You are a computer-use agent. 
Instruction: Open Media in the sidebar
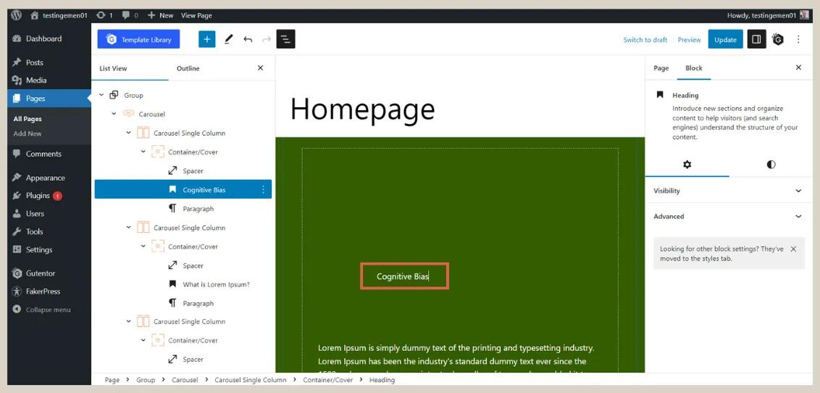click(x=49, y=80)
